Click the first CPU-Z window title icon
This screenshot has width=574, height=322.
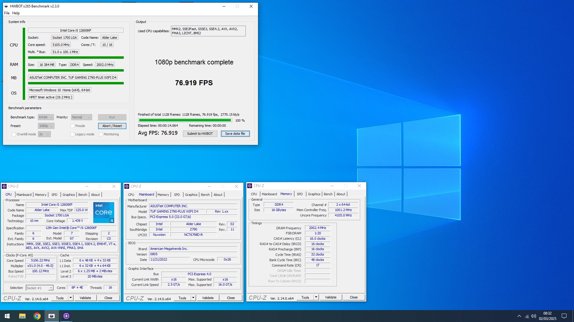pos(4,186)
